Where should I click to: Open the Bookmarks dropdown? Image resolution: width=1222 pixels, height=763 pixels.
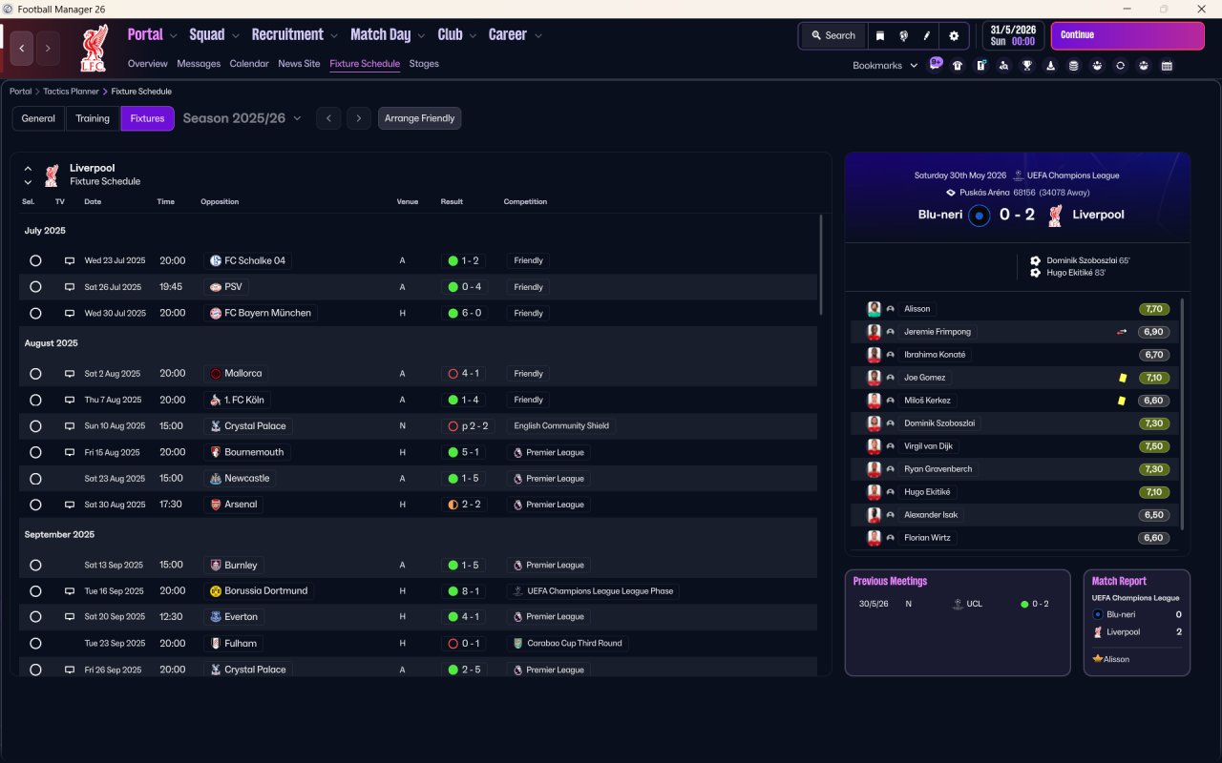coord(885,66)
